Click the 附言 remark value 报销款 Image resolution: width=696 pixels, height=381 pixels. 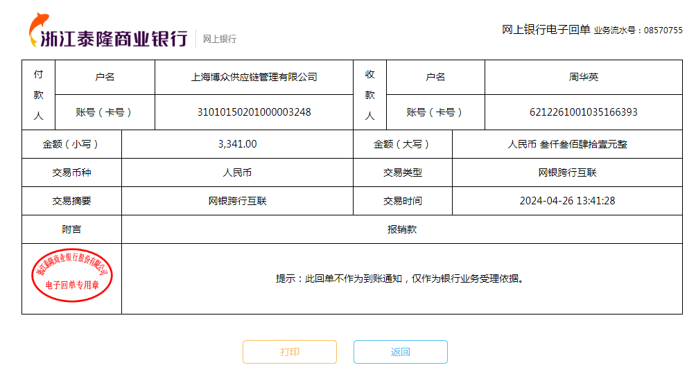(402, 229)
